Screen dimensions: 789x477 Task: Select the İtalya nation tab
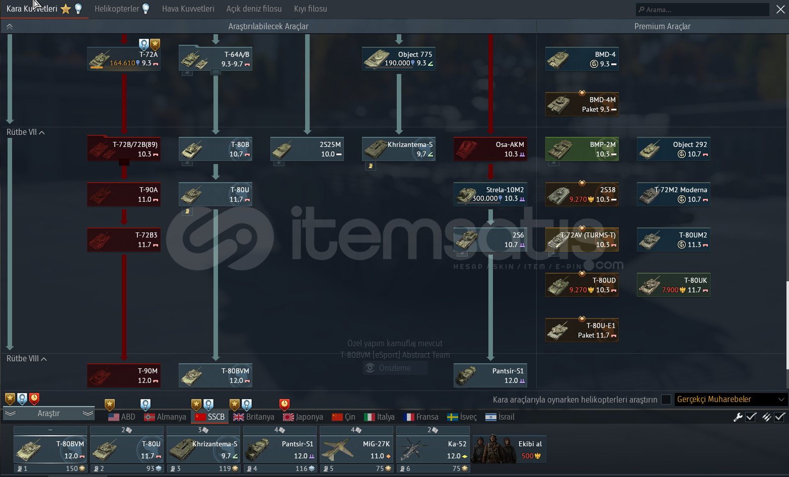point(379,417)
